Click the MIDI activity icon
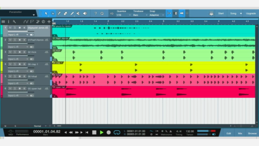Screen dimensions: 259x146 11,131
